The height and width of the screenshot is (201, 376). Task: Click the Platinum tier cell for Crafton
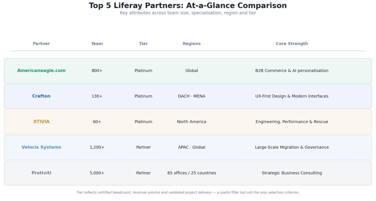pos(144,96)
